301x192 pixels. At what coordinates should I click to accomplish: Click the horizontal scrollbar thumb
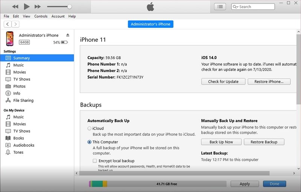(x=174, y=173)
